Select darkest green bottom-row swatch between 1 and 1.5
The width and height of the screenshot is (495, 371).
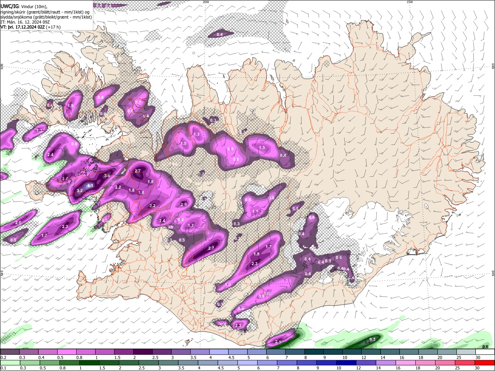point(89,362)
